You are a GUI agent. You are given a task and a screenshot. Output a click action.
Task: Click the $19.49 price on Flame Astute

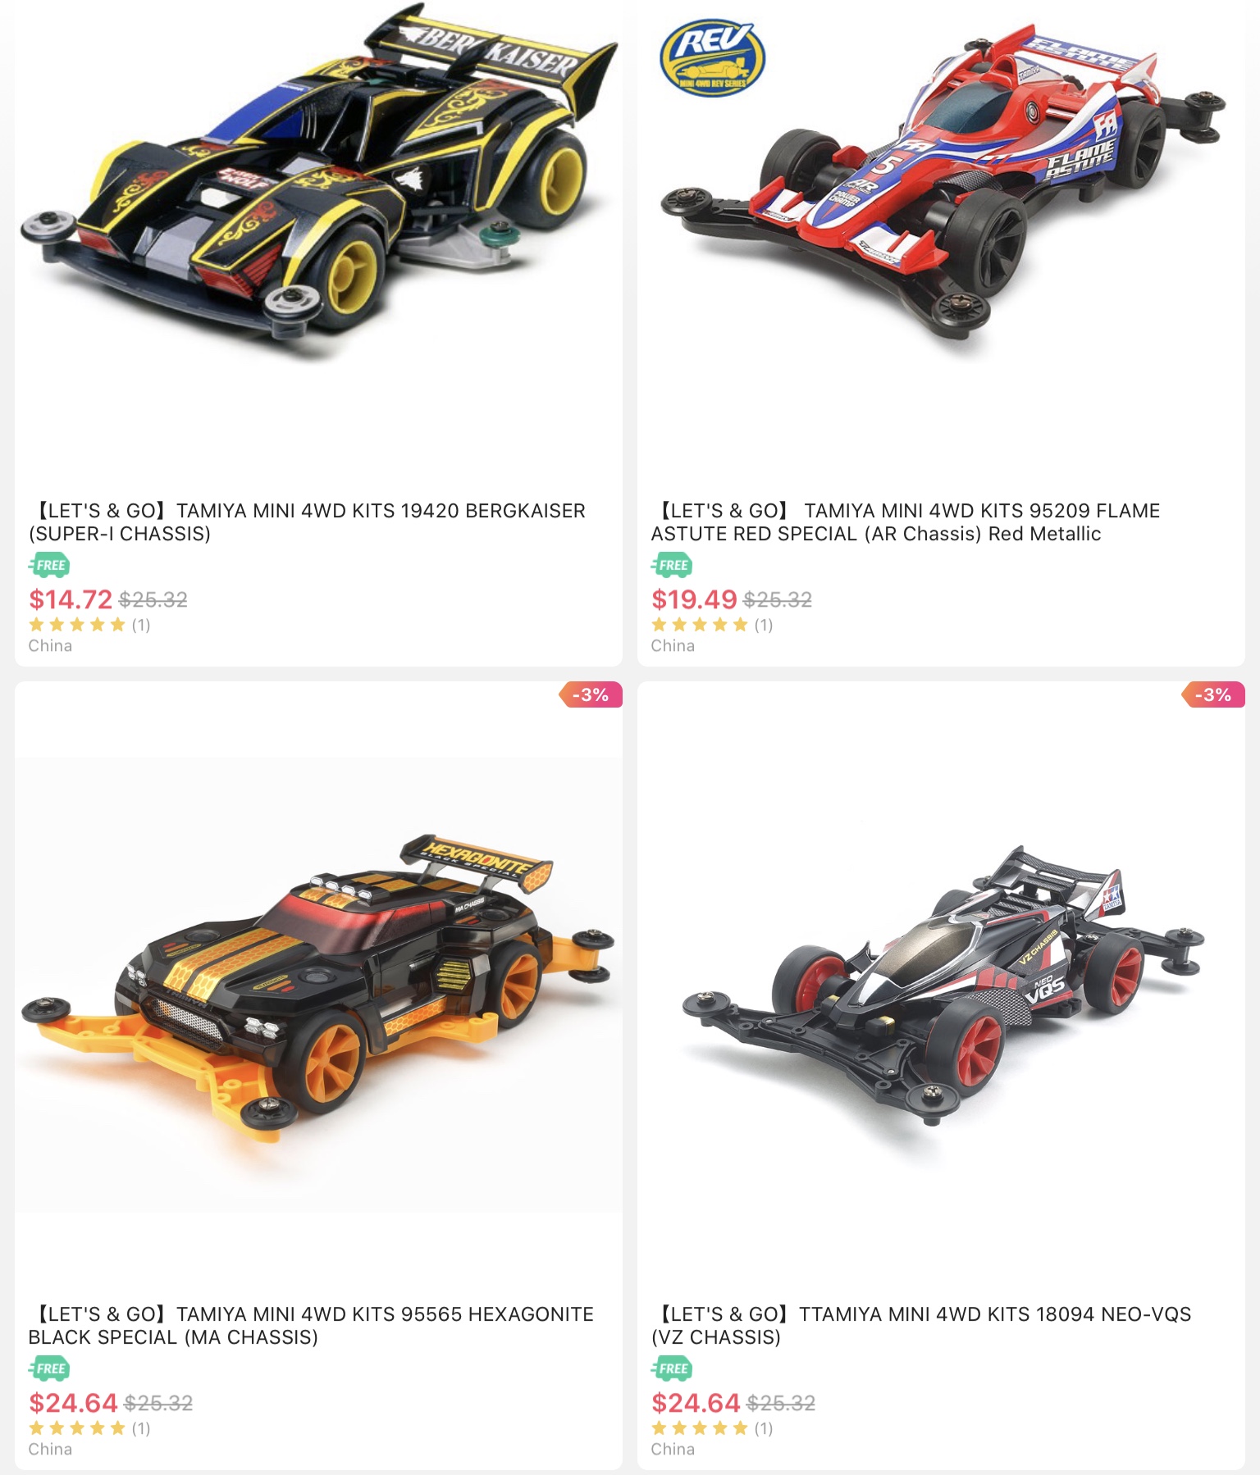tap(694, 599)
